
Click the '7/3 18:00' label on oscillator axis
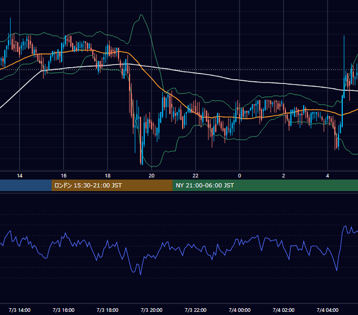[107, 310]
